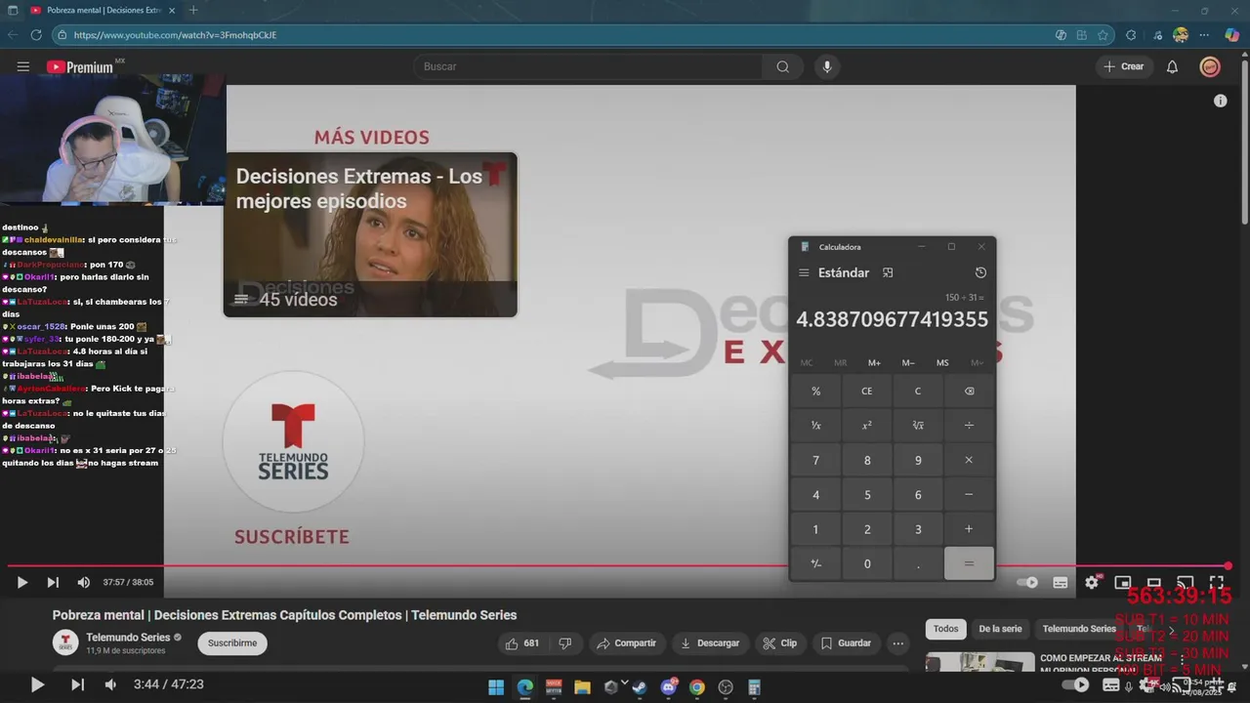1250x703 pixels.
Task: Click the browser address bar URL
Action: click(176, 35)
